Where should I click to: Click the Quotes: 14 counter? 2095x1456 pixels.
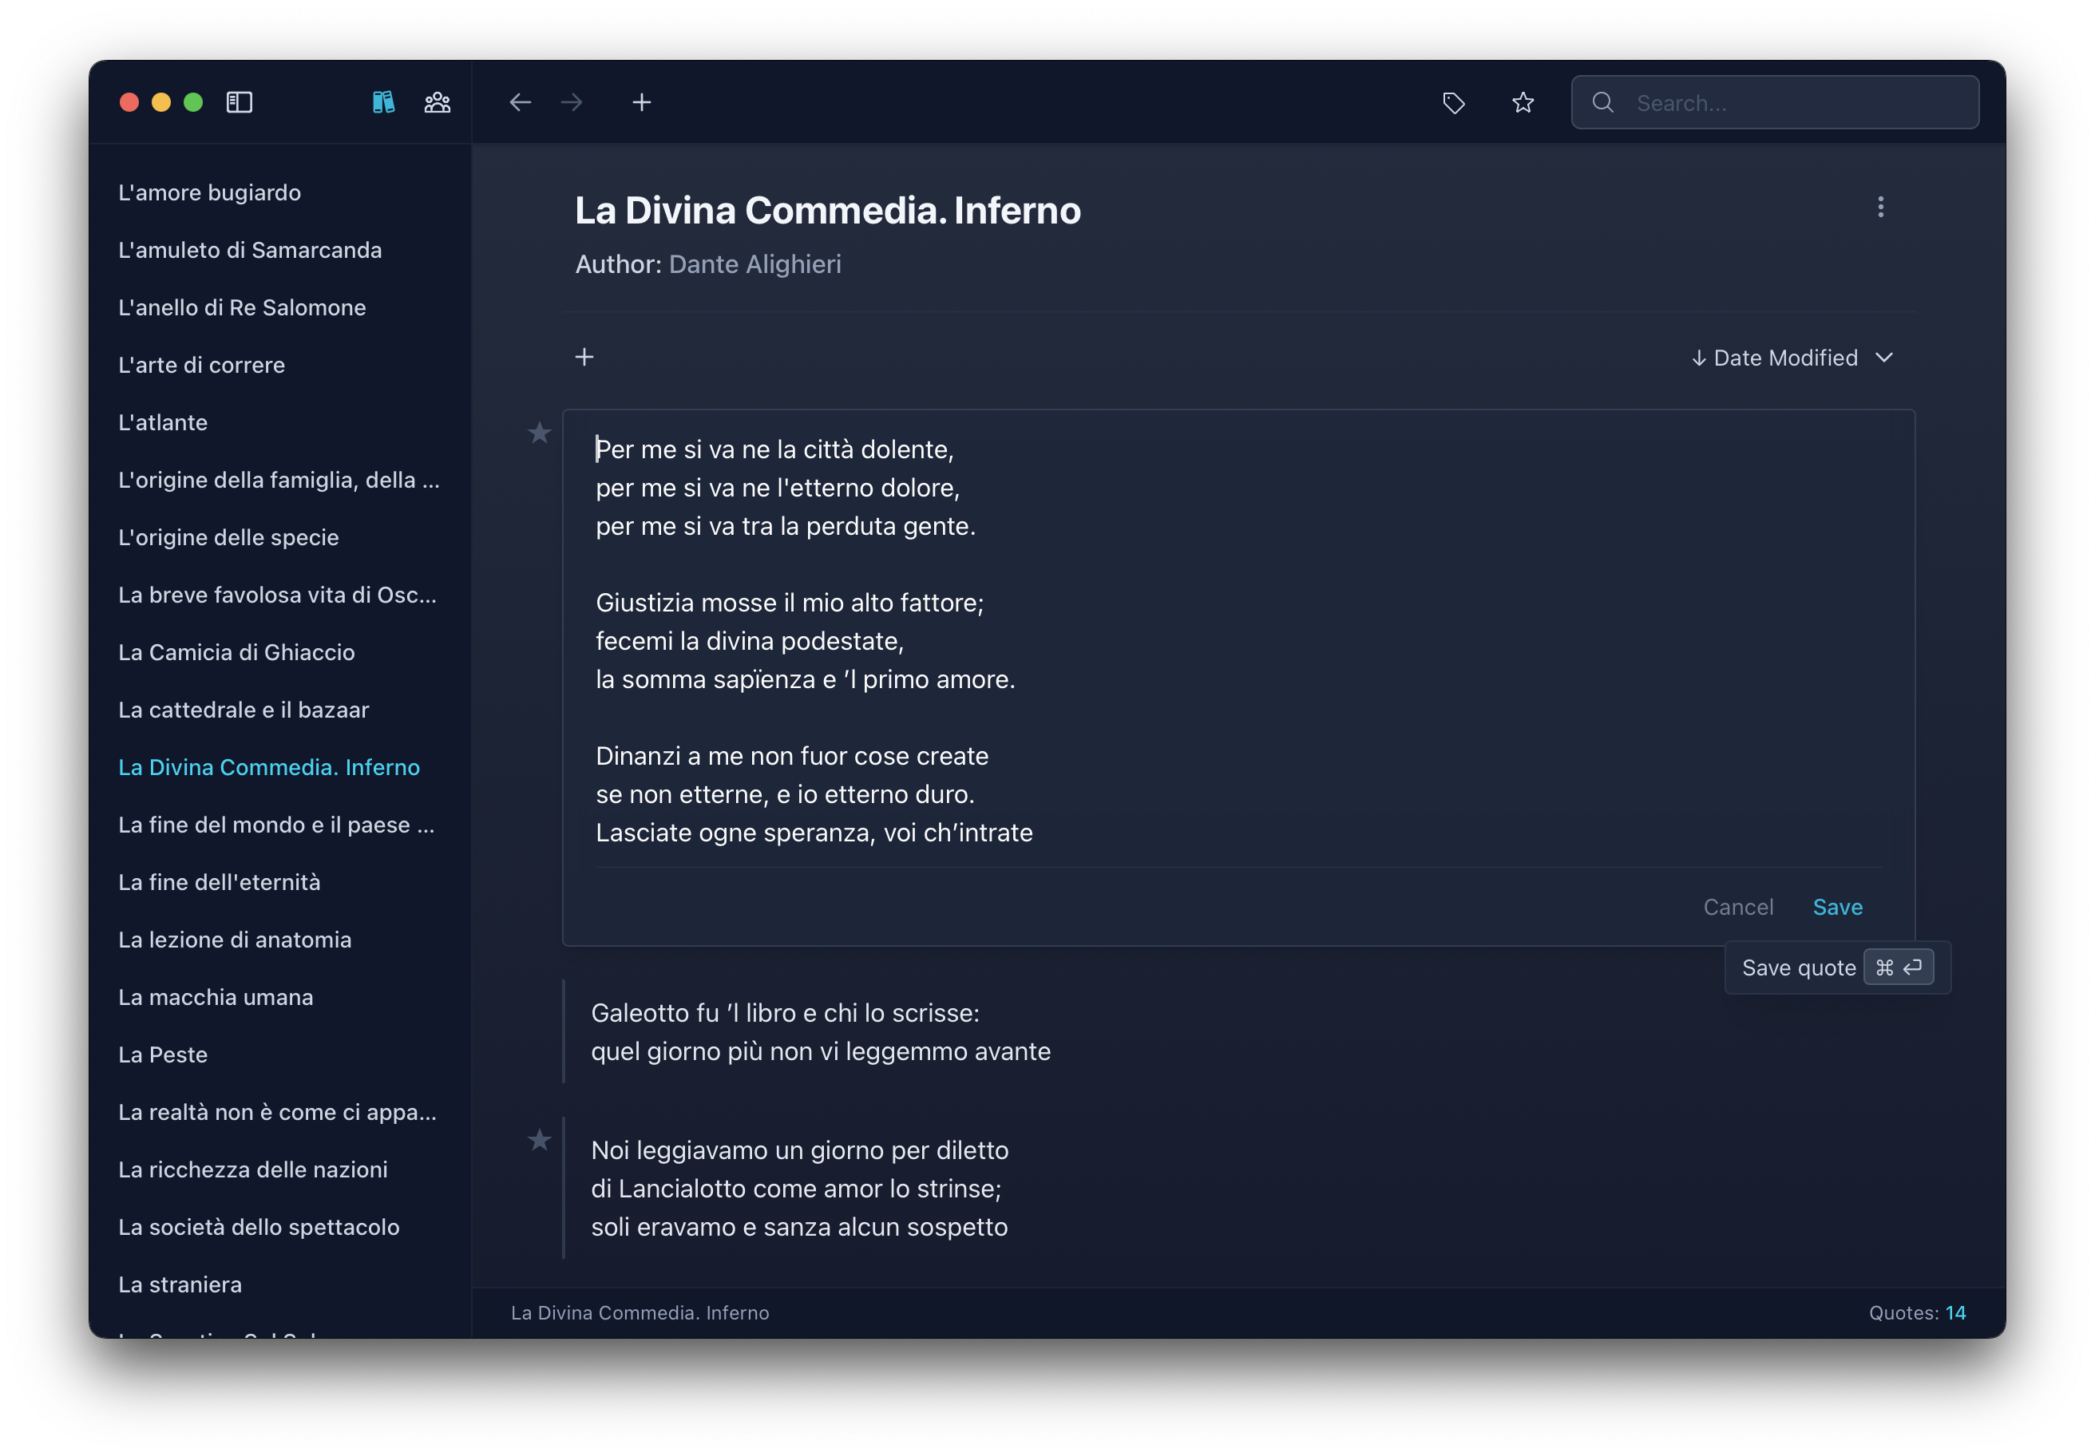(x=1920, y=1312)
